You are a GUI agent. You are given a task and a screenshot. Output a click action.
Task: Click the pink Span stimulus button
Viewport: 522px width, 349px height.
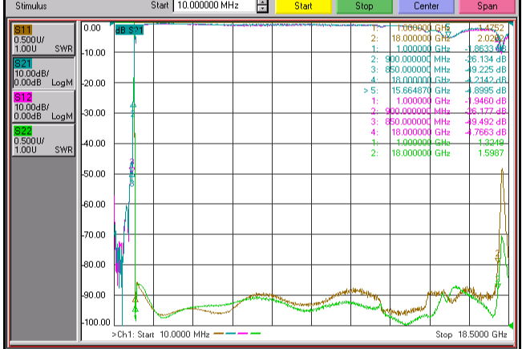point(487,6)
